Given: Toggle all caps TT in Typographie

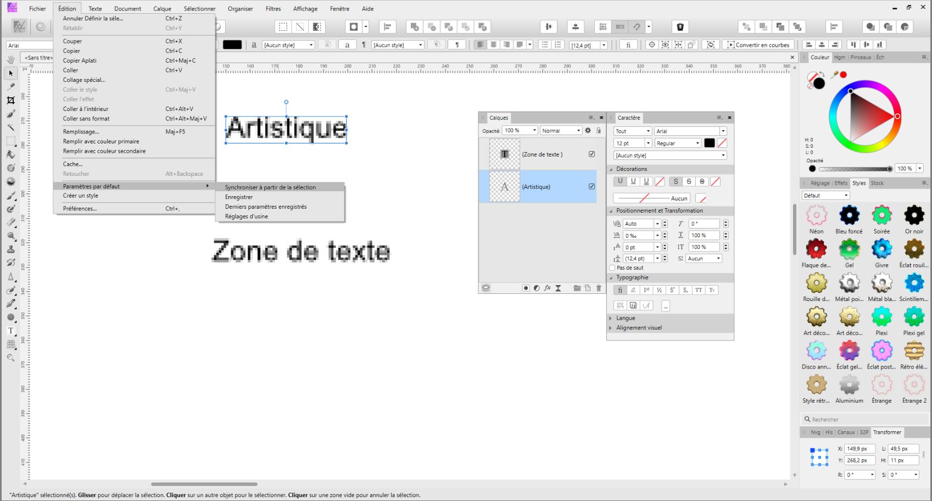Looking at the screenshot, I should click(699, 290).
